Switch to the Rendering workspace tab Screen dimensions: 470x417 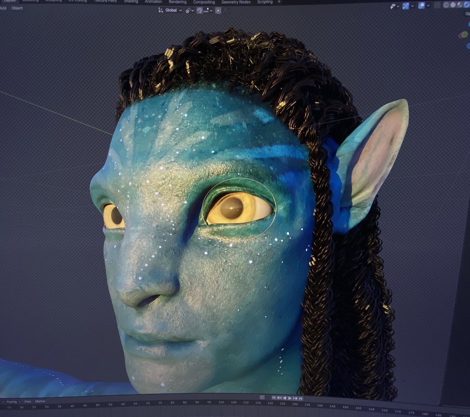tap(177, 2)
